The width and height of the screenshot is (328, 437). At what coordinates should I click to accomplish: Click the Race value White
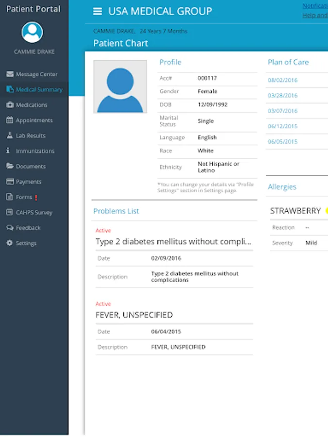[x=206, y=151]
